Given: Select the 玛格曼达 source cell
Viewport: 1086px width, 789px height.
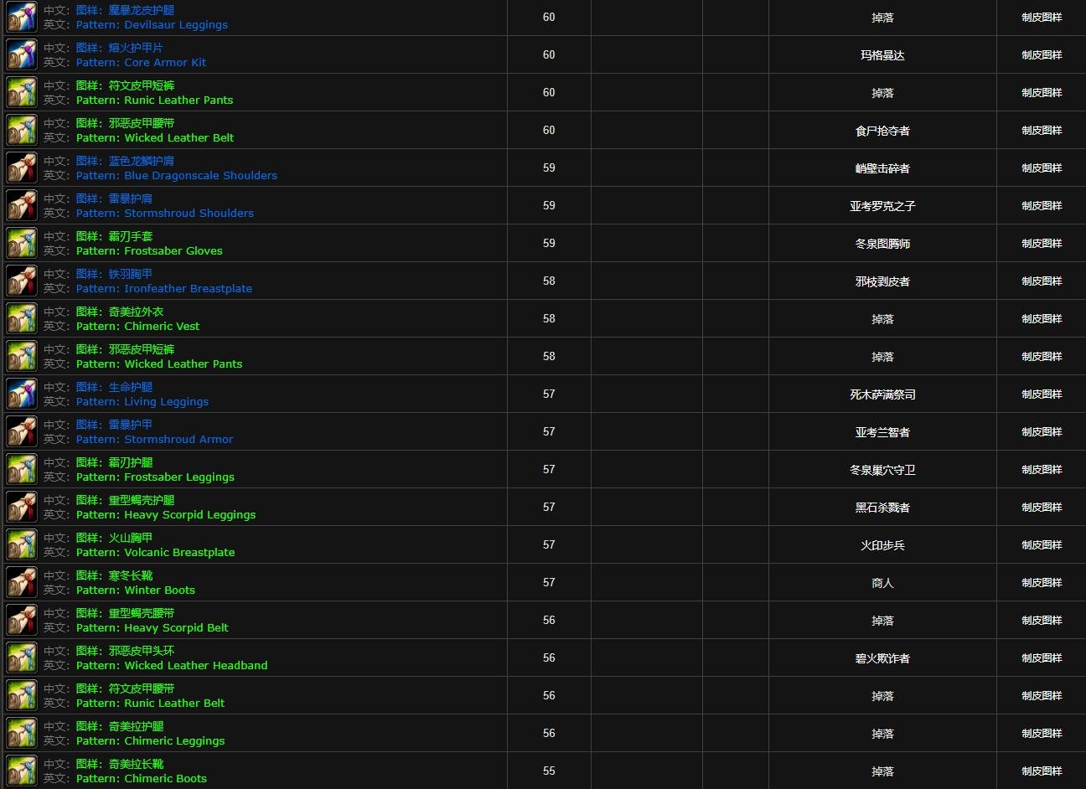Looking at the screenshot, I should pos(882,55).
